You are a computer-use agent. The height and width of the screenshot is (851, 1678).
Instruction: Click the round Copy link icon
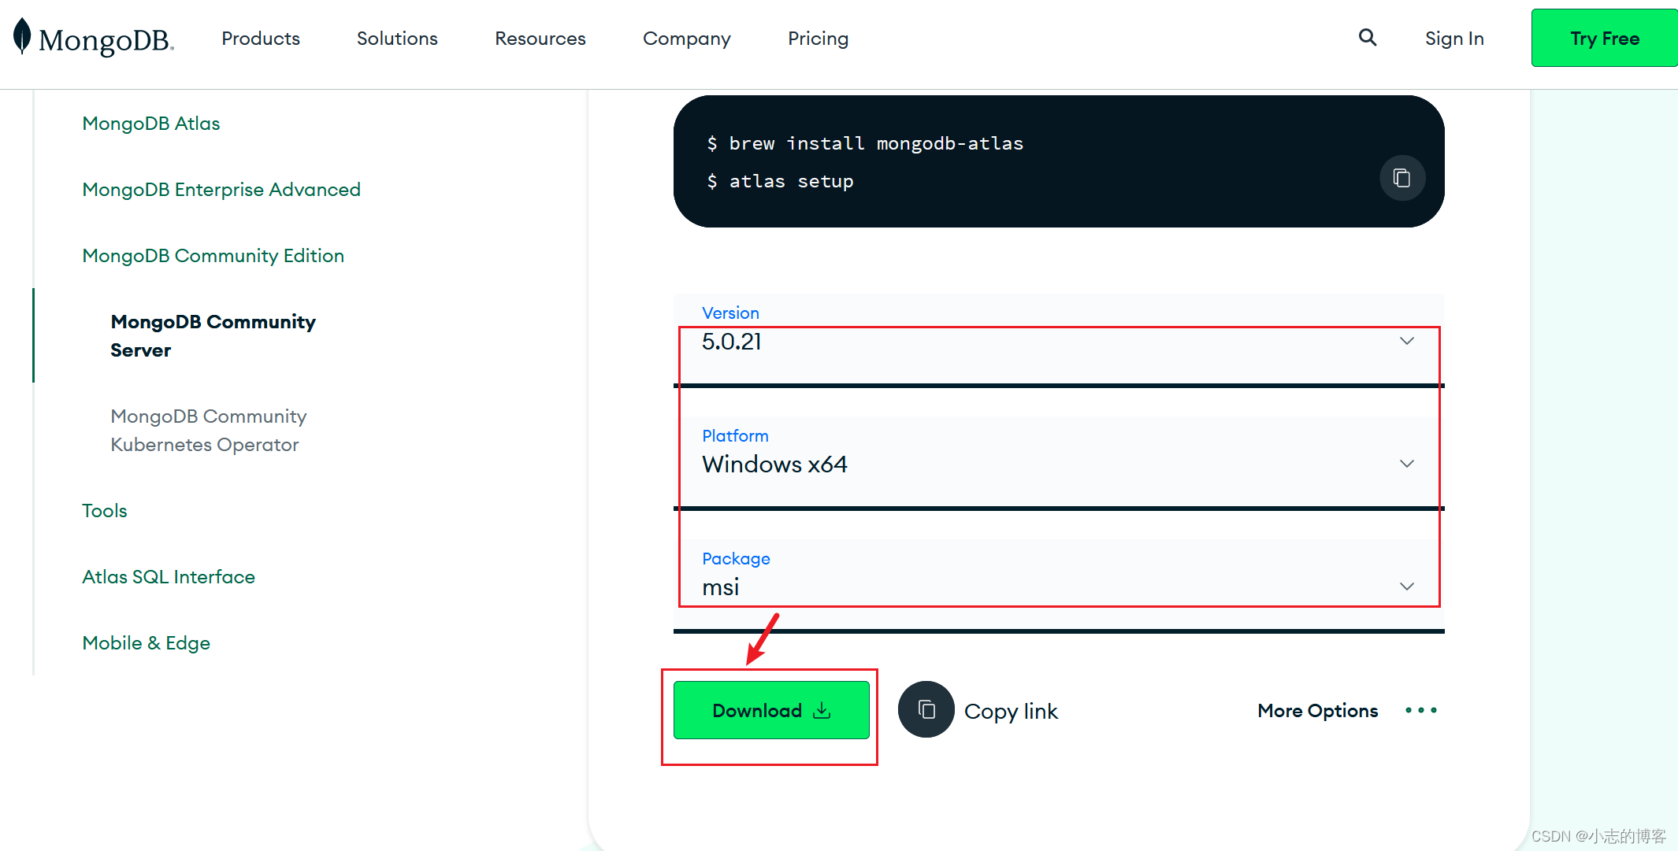[x=926, y=709]
